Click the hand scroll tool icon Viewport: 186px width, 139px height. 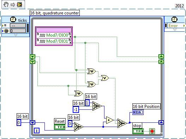[x=6, y=5]
